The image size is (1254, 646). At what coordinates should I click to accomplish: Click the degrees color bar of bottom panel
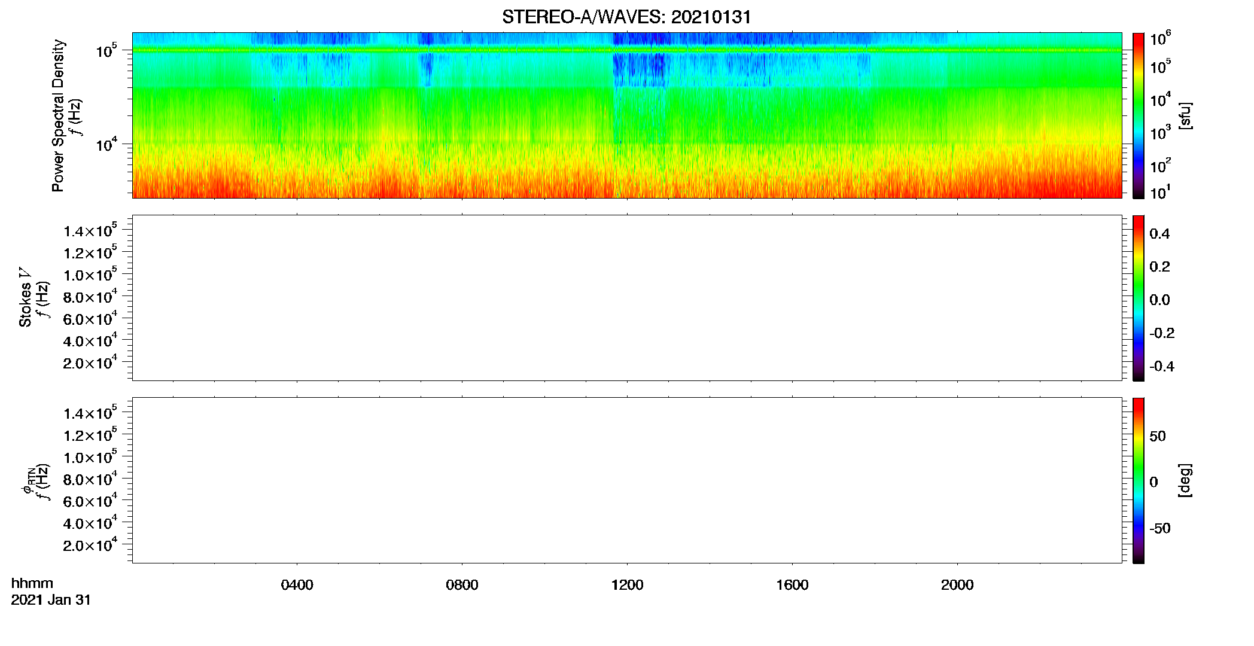[1138, 480]
